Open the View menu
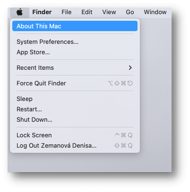The height and width of the screenshot is (192, 190). click(109, 12)
